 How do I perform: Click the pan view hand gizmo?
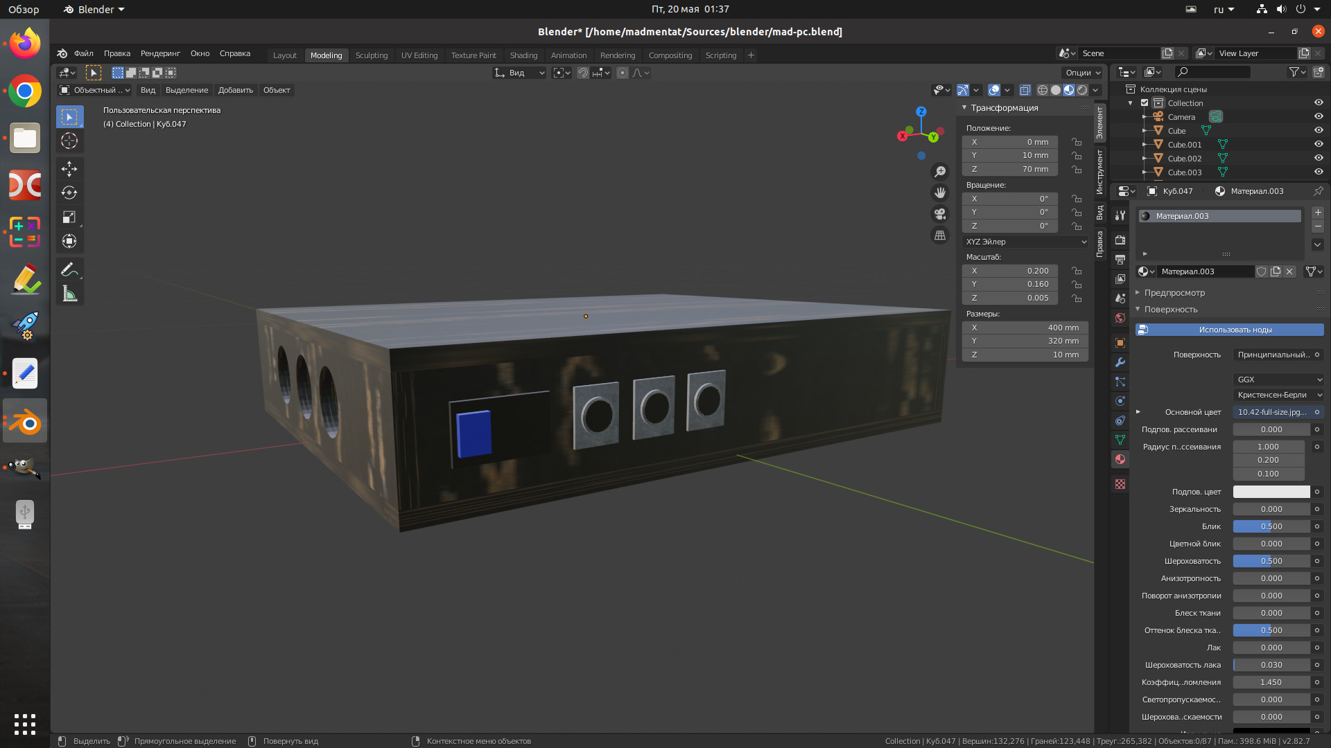[x=940, y=193]
